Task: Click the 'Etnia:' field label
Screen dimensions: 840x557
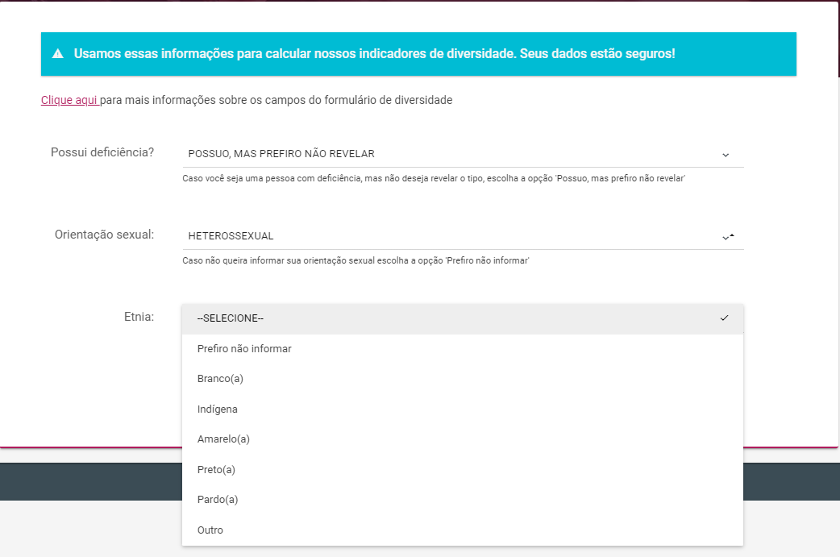Action: click(139, 317)
